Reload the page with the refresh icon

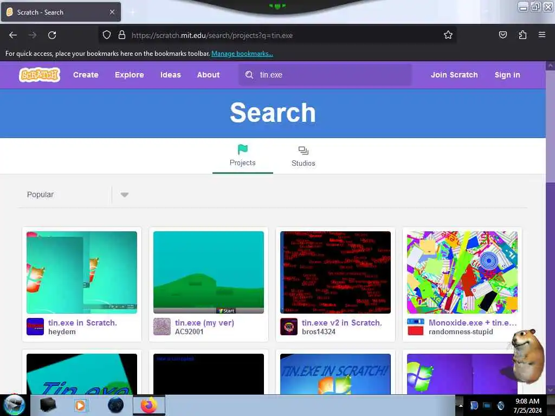52,35
